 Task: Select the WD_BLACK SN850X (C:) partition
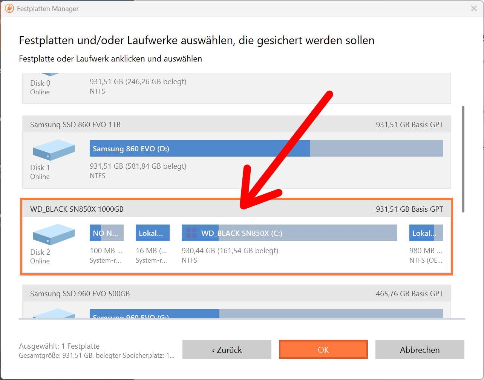coord(289,233)
